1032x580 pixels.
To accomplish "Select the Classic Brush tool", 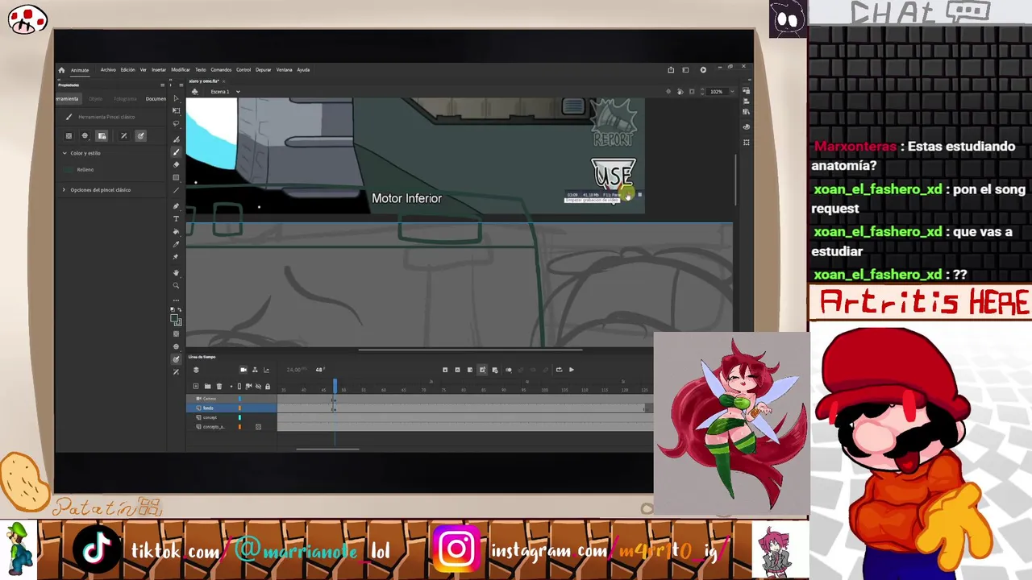I will click(x=176, y=152).
